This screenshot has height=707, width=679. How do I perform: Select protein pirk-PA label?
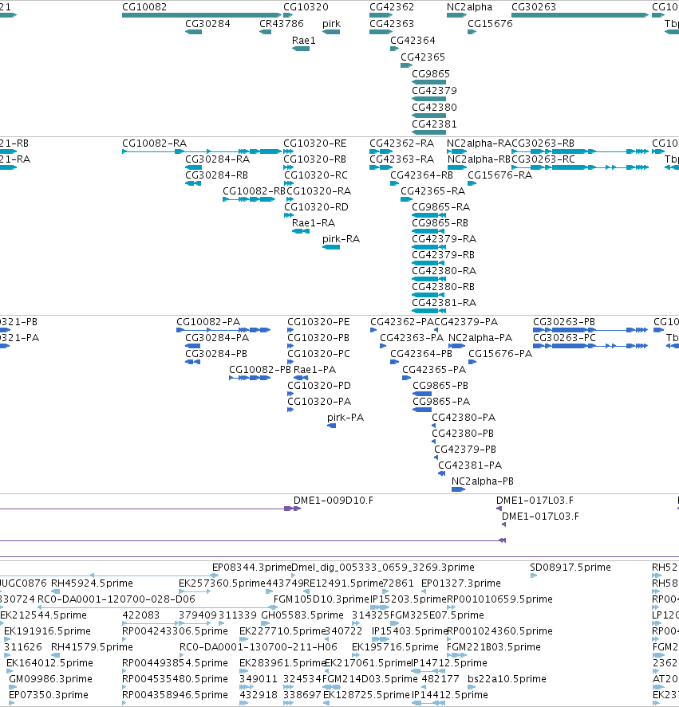[345, 417]
